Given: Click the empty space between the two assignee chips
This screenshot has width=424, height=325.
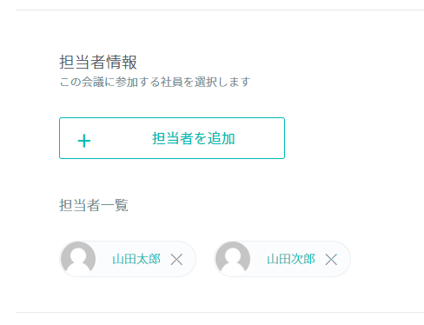Looking at the screenshot, I should click(205, 259).
